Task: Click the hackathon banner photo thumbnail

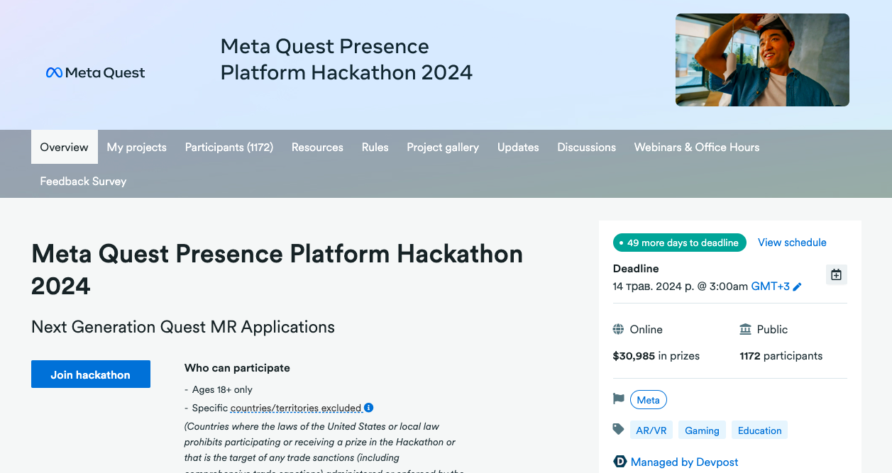Action: pyautogui.click(x=762, y=60)
